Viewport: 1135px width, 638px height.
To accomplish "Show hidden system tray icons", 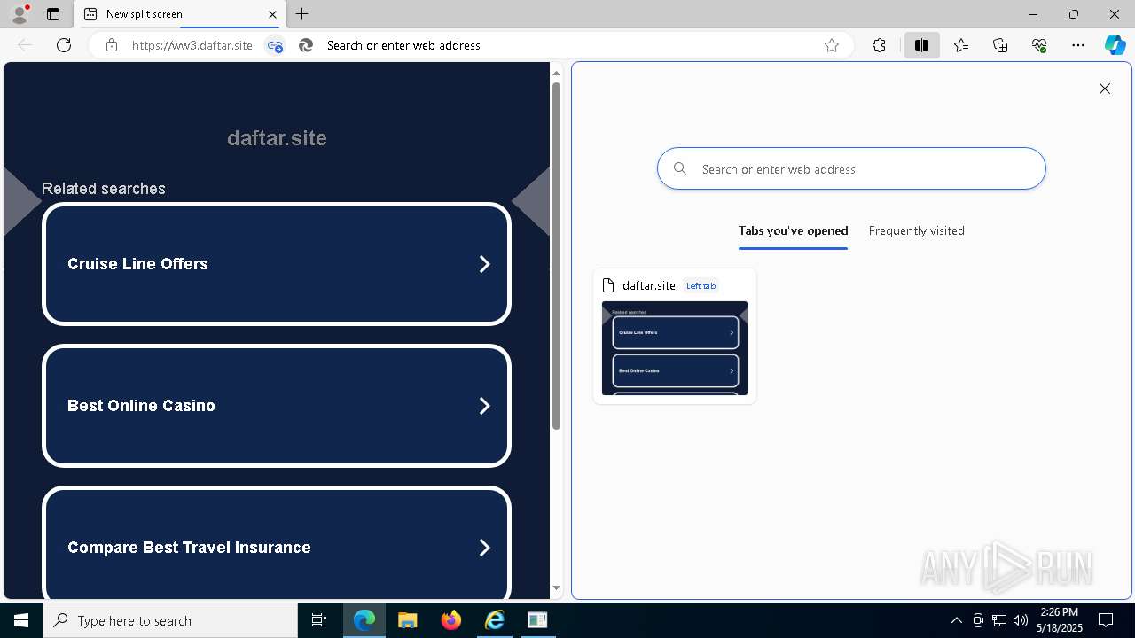I will (956, 620).
